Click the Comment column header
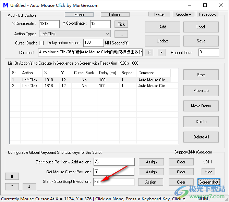Screen dimensions: 229x202 click(x=153, y=73)
